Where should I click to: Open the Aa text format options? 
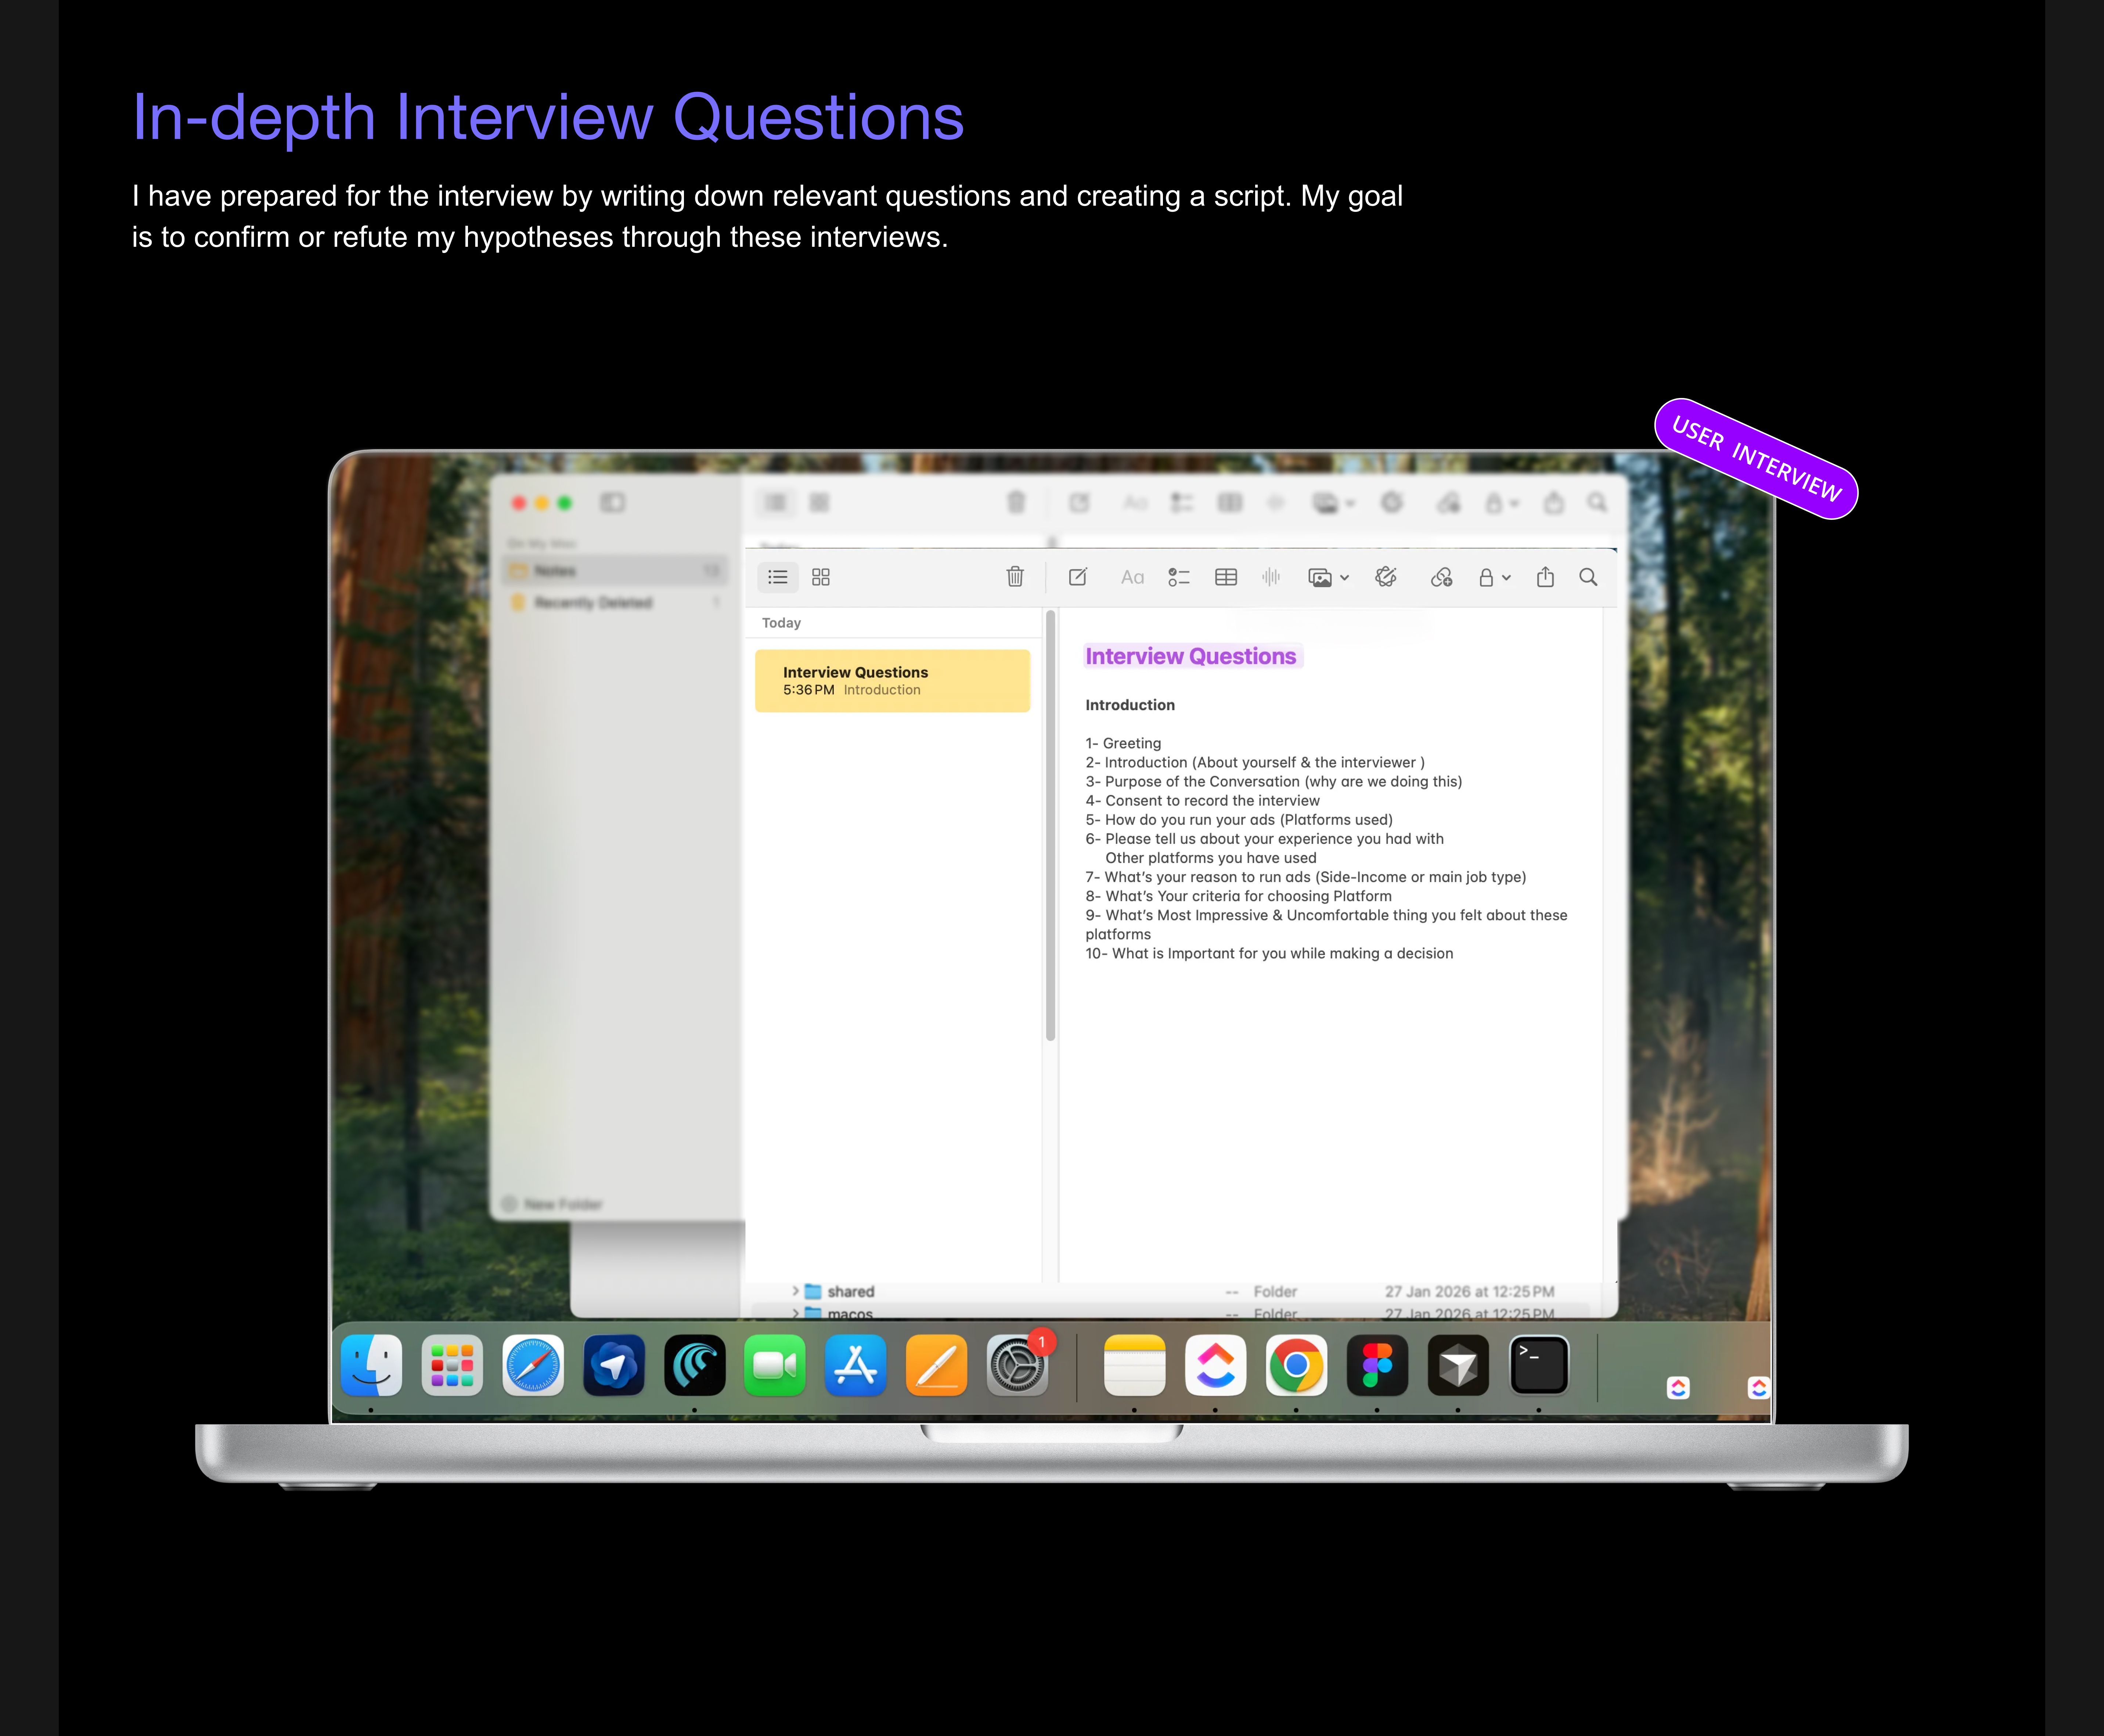coord(1132,577)
